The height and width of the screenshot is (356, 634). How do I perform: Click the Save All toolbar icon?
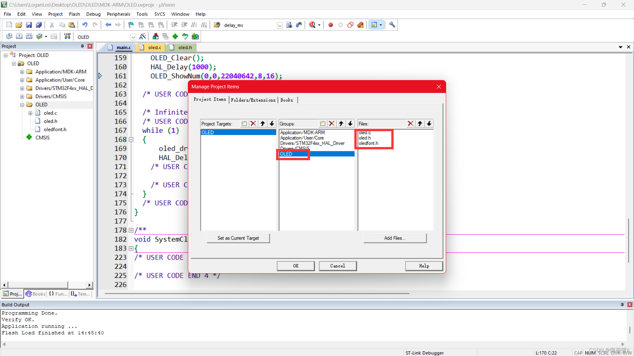point(39,25)
